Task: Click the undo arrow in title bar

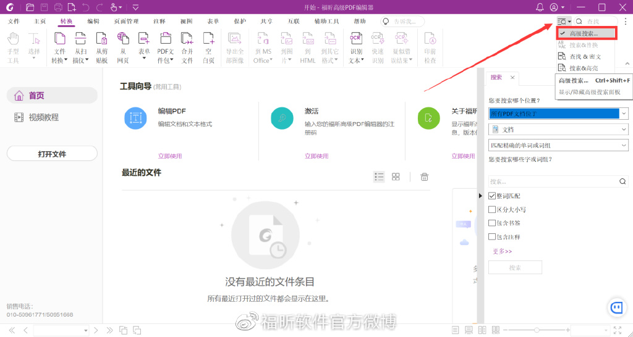Action: 85,7
